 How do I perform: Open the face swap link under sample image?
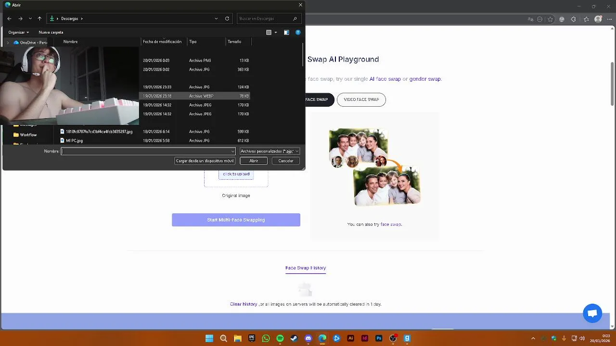click(x=391, y=224)
